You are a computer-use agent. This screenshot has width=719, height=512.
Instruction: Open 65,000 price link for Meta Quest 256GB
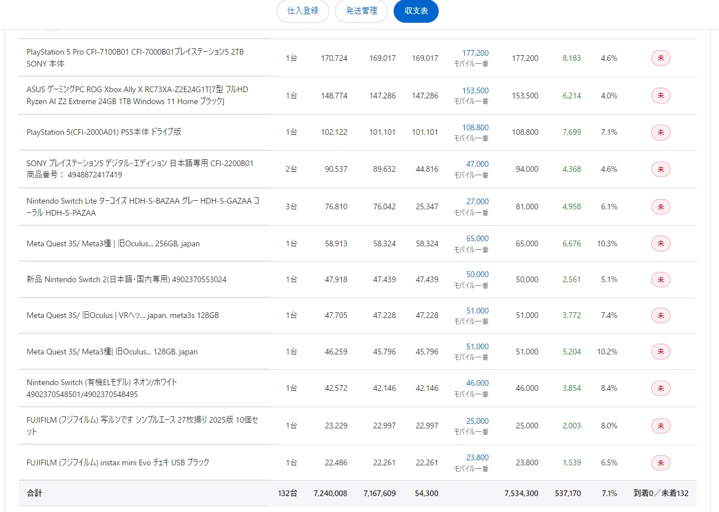tap(477, 238)
